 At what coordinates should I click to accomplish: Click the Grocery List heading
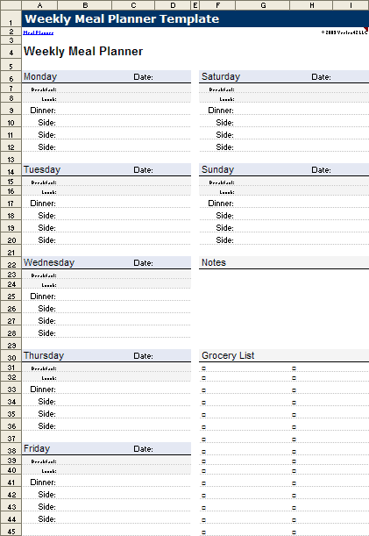228,355
